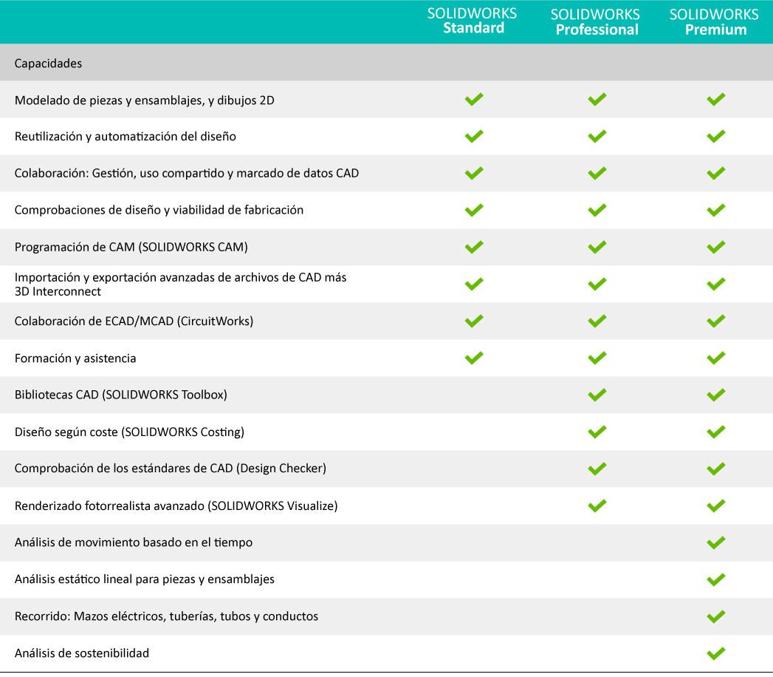Select the text Modelado de piezas y ensamblajes

pos(145,101)
